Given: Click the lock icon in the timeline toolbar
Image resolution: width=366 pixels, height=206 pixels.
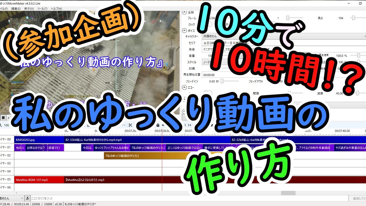Looking at the screenshot, I should coord(158,125).
